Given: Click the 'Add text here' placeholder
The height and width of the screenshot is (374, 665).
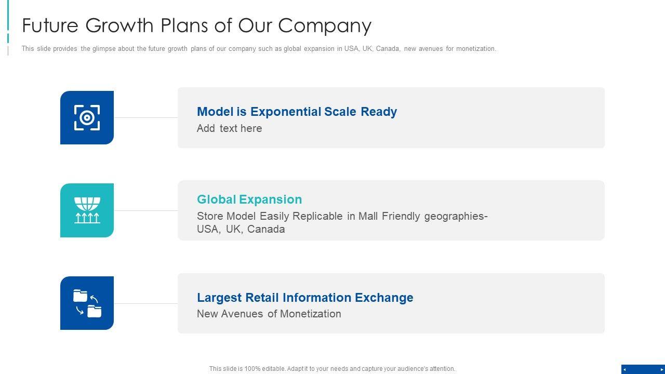Looking at the screenshot, I should pyautogui.click(x=229, y=128).
